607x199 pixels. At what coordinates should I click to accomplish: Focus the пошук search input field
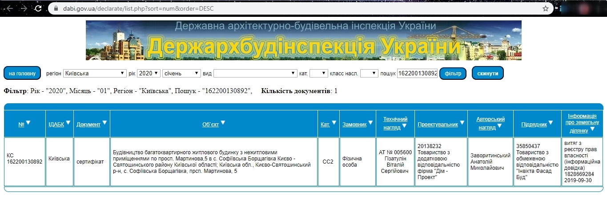coord(417,73)
